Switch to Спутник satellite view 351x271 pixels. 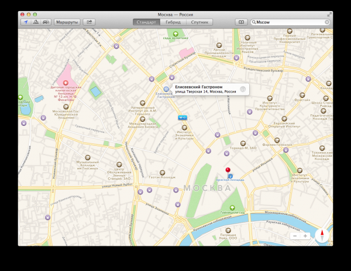199,22
